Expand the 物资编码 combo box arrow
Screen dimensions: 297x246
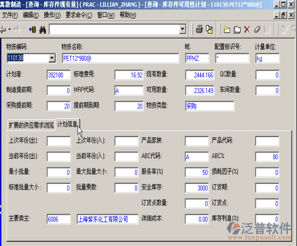click(x=51, y=58)
